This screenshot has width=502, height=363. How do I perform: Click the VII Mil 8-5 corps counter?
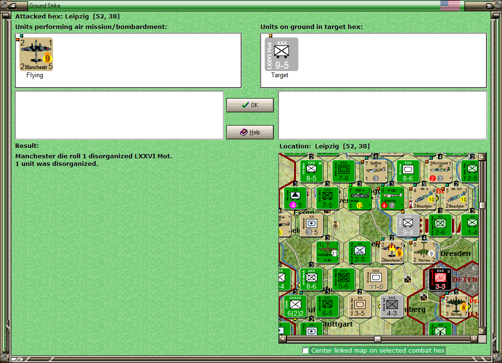(312, 171)
